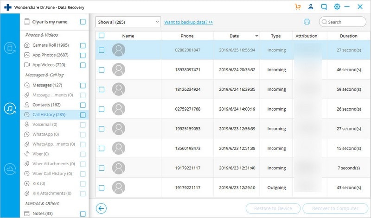Click avatar for 18938097471 call
371x218 pixels.
click(119, 70)
